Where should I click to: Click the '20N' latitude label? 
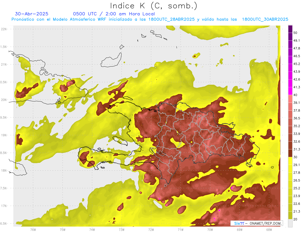4,100
